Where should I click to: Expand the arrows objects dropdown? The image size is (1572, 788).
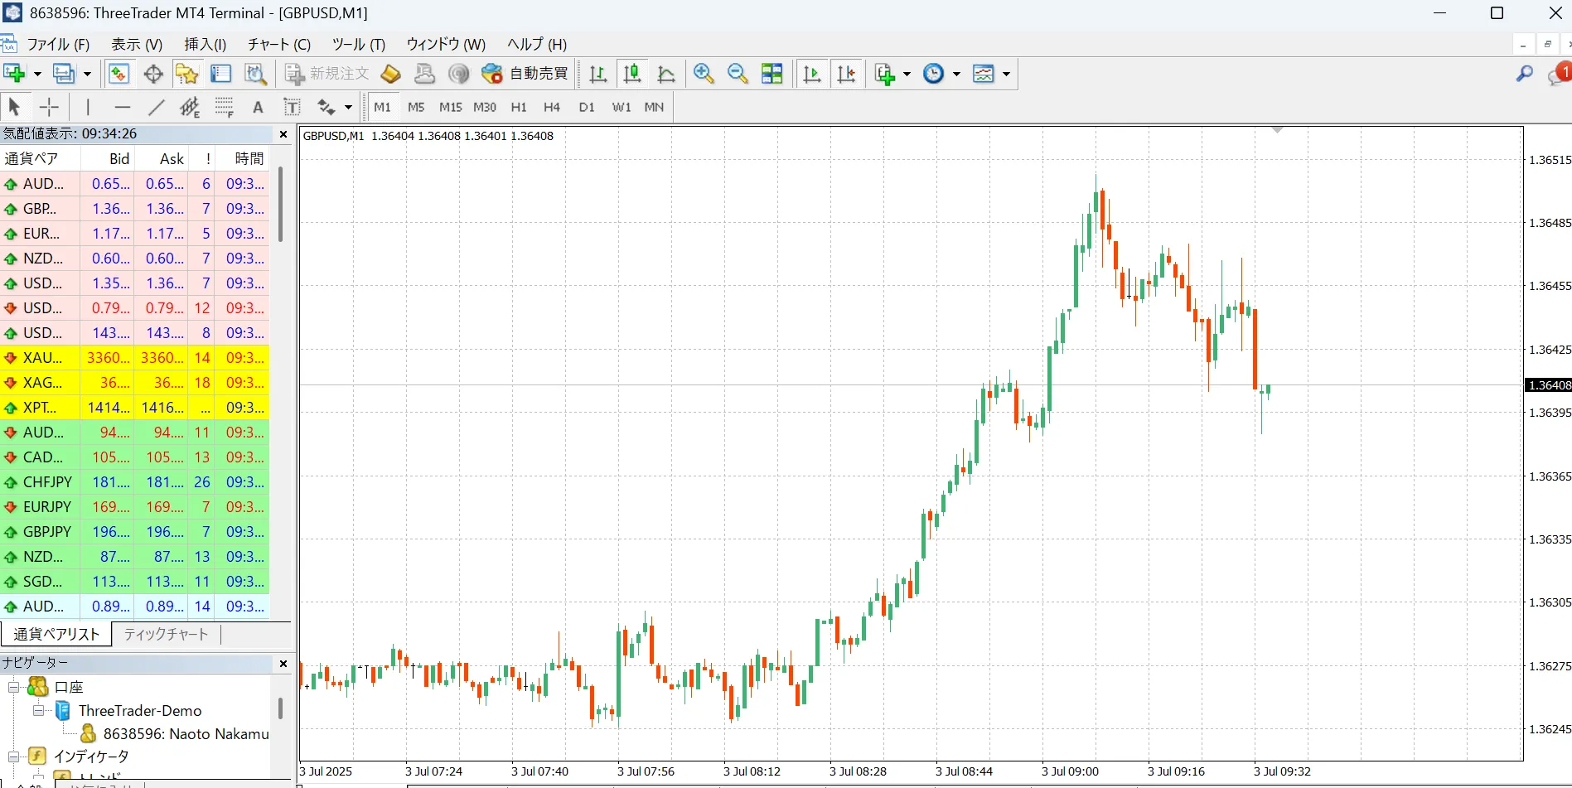point(348,107)
